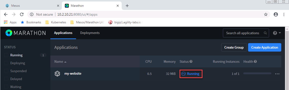Click the Running filter count badge

tap(43, 55)
